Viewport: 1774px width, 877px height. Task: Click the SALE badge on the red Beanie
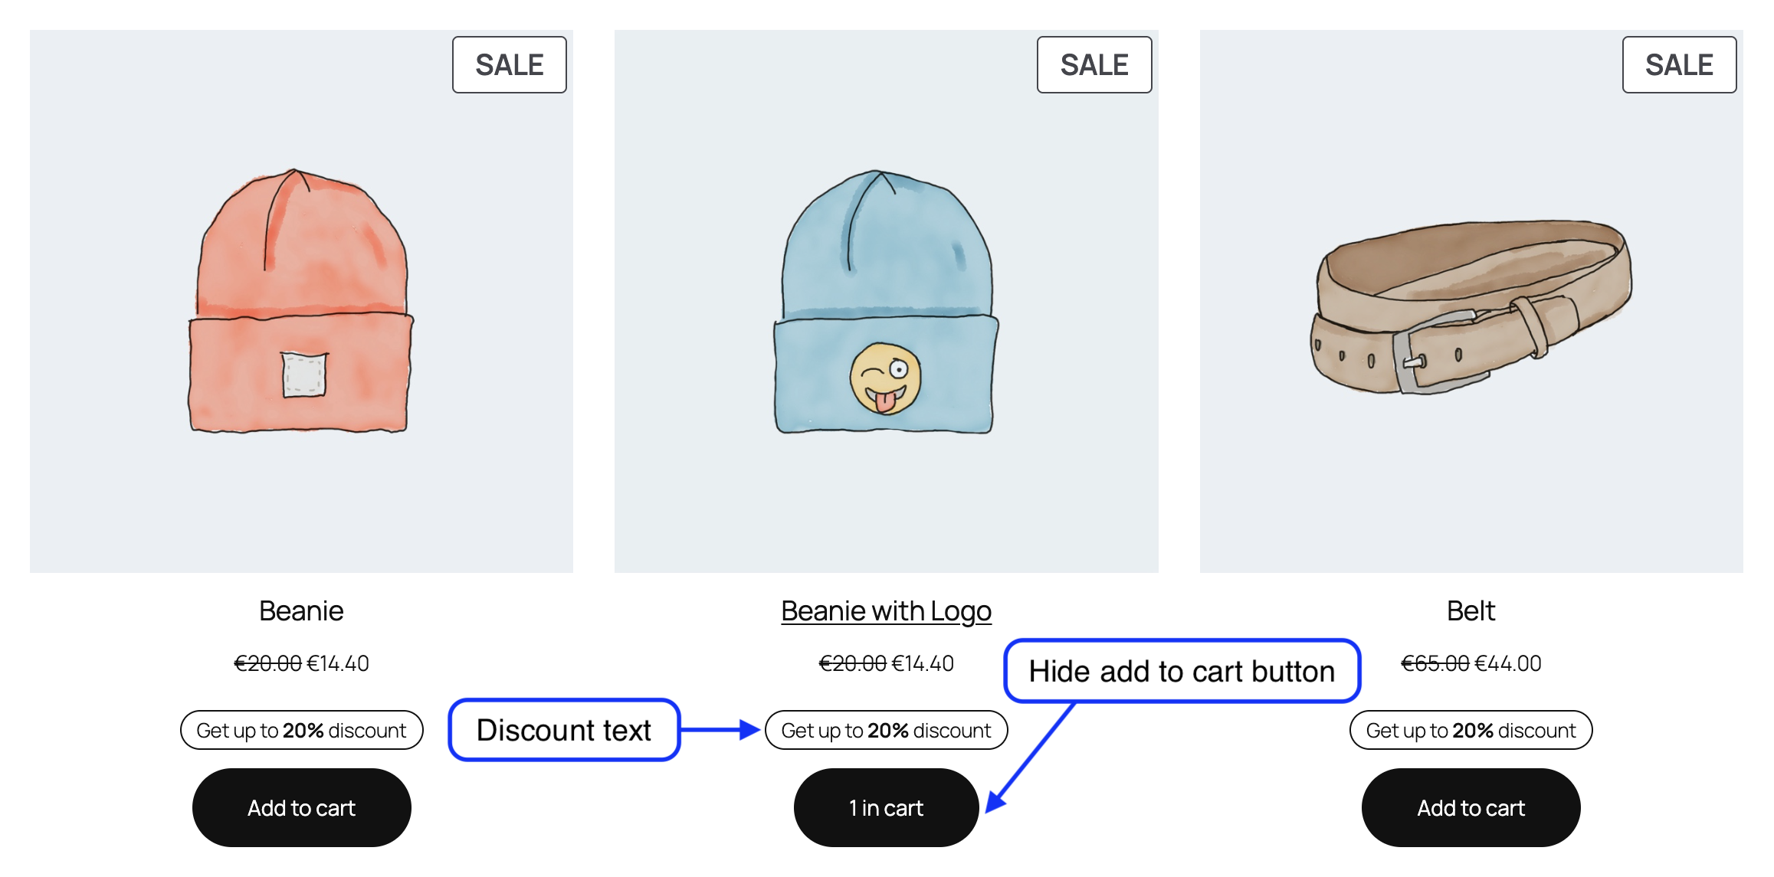pos(509,65)
